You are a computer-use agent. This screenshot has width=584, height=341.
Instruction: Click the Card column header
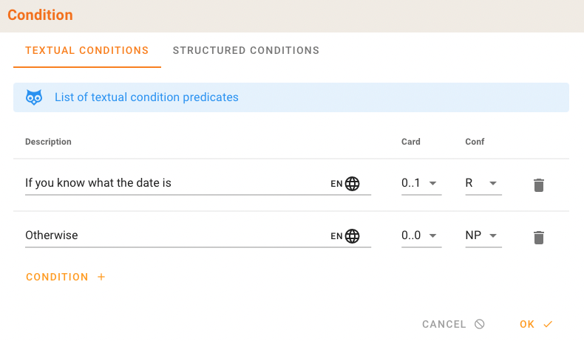[x=410, y=142]
